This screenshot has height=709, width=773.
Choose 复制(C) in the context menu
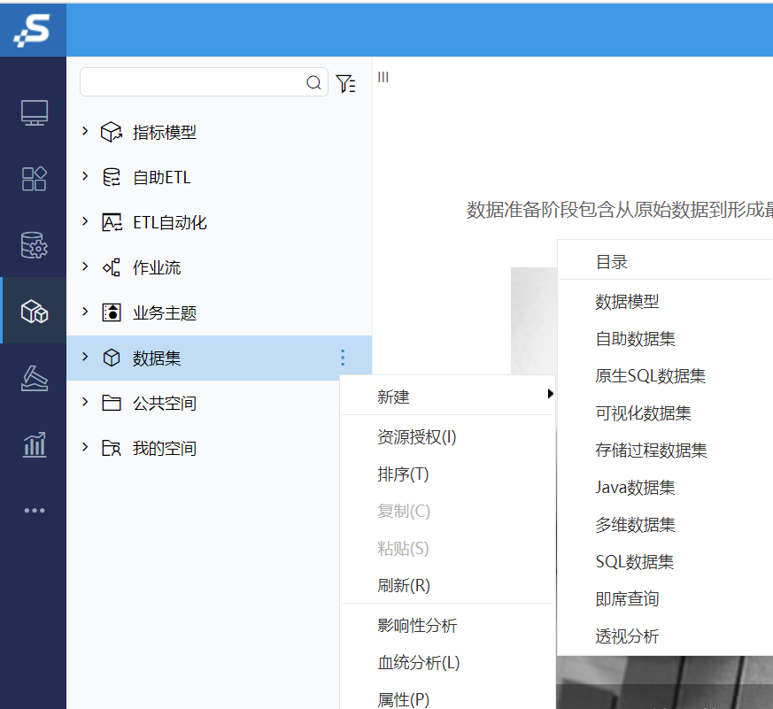[403, 511]
